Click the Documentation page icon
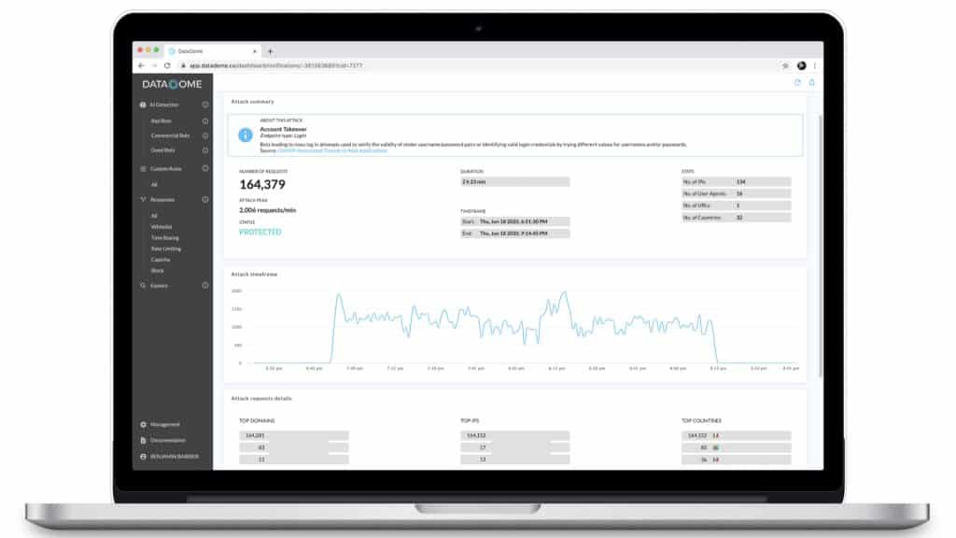The image size is (956, 538). pos(143,441)
